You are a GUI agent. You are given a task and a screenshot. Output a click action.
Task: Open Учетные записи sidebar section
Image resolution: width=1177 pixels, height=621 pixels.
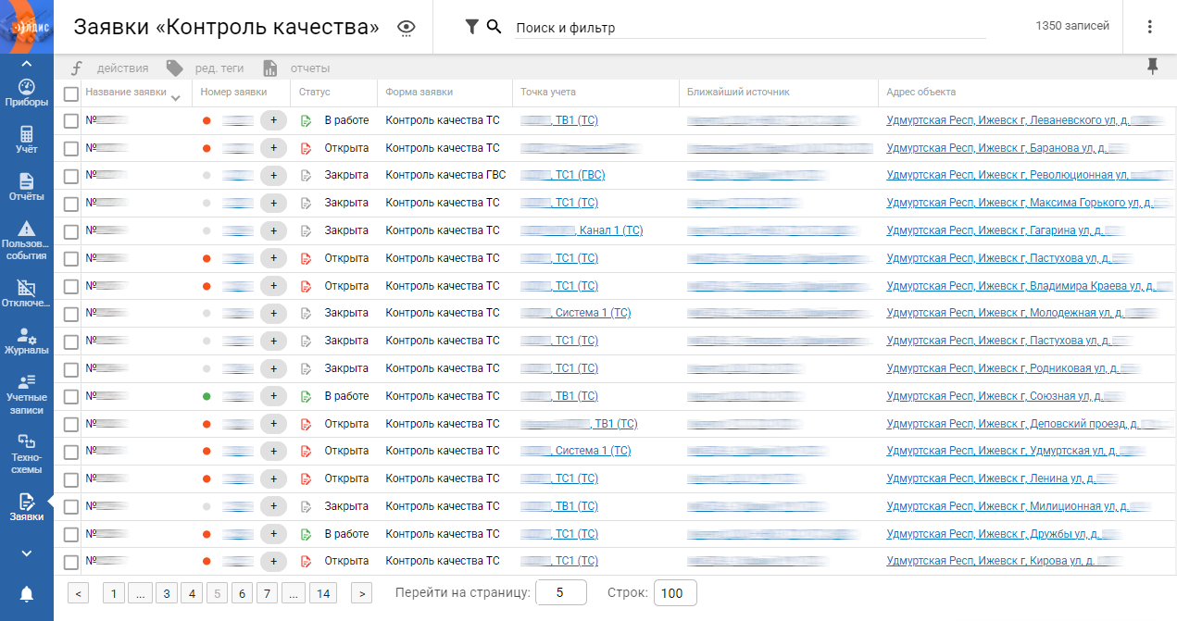(26, 394)
